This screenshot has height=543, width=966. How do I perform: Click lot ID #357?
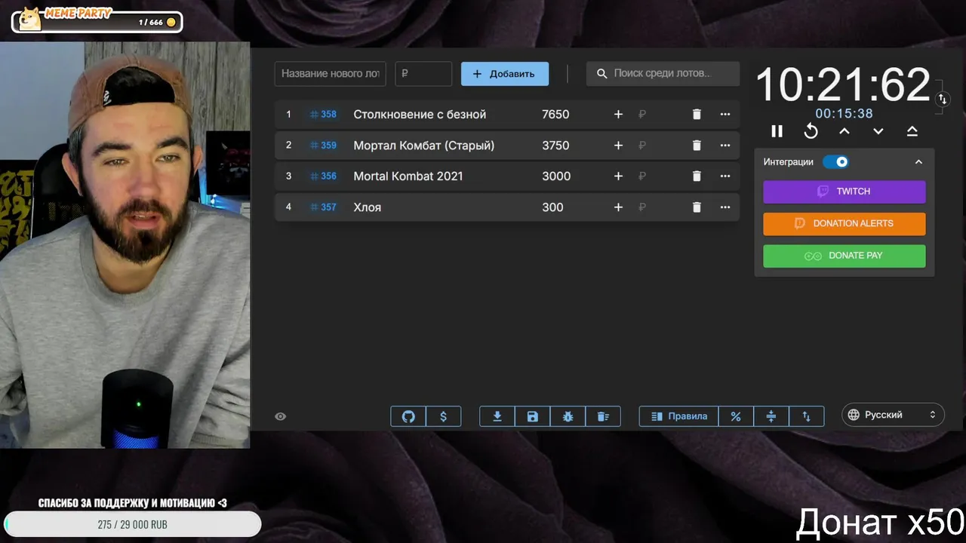click(x=324, y=207)
